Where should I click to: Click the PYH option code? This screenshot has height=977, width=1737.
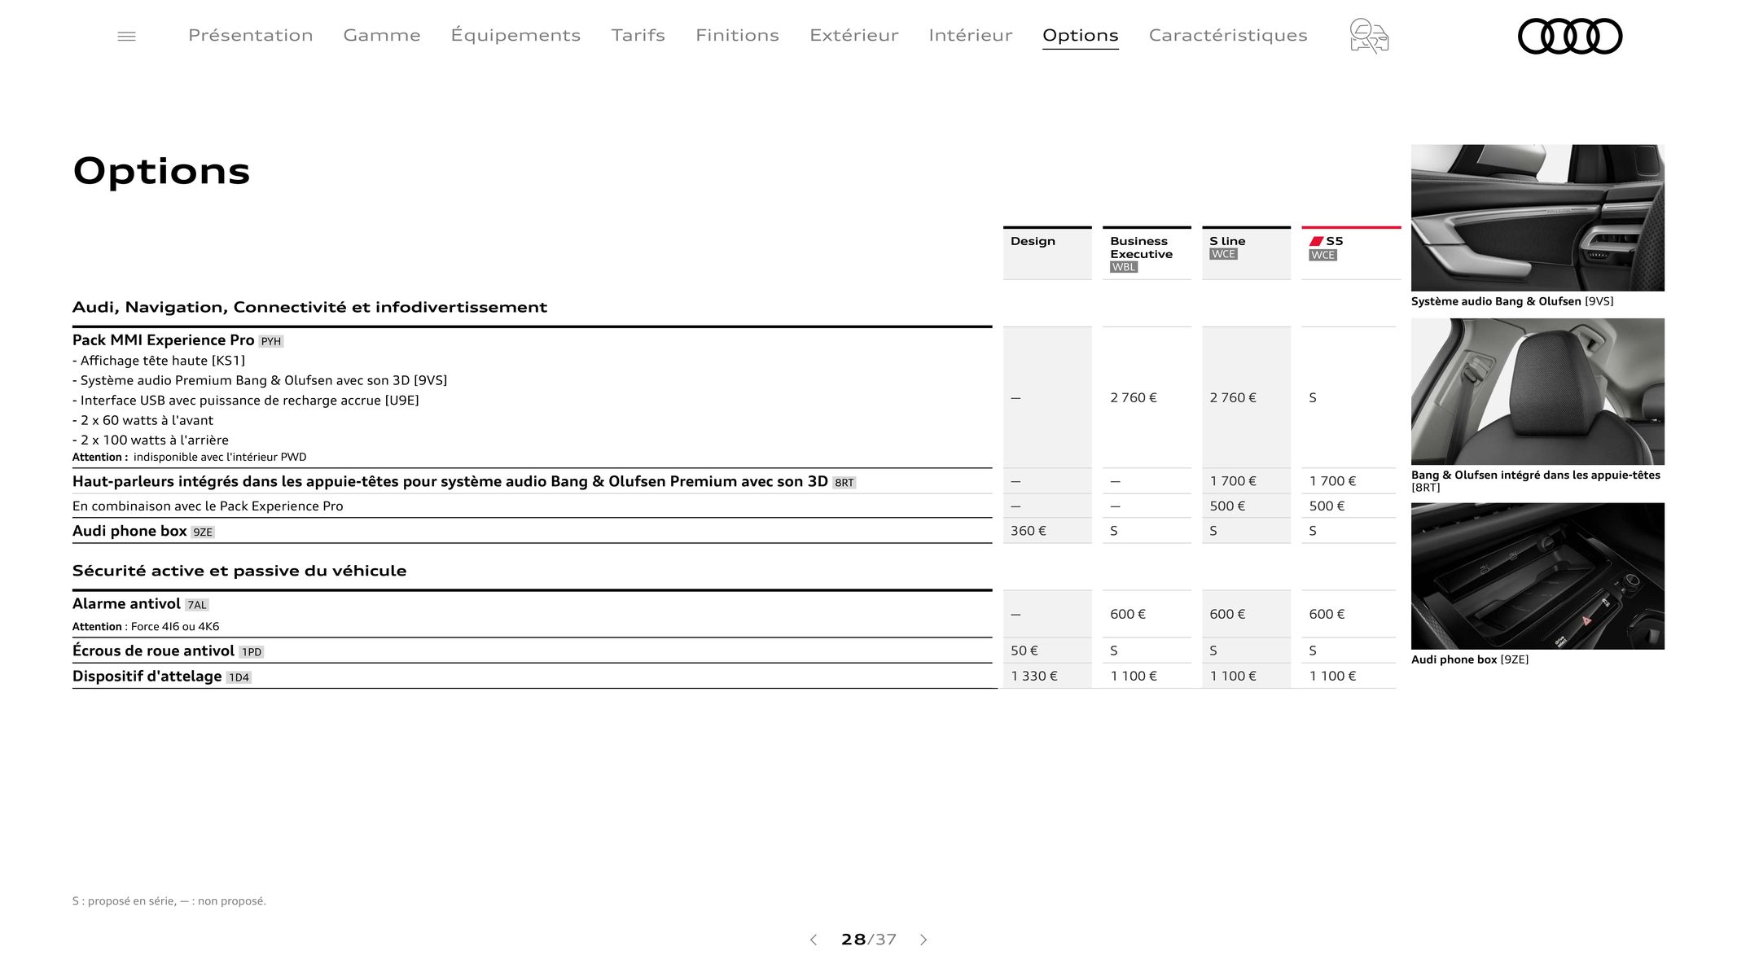(271, 341)
